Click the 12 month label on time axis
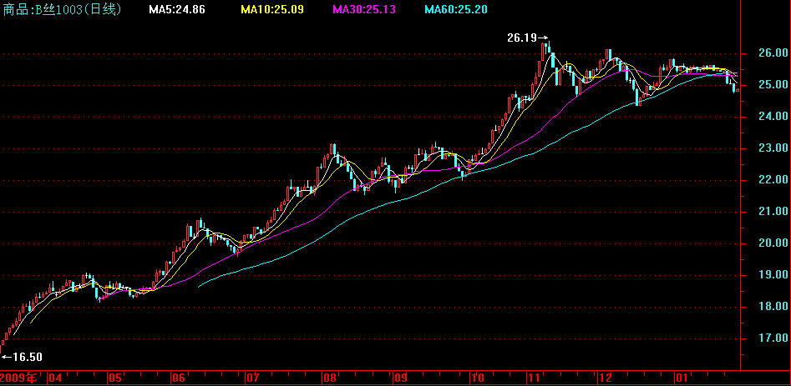 pos(604,378)
